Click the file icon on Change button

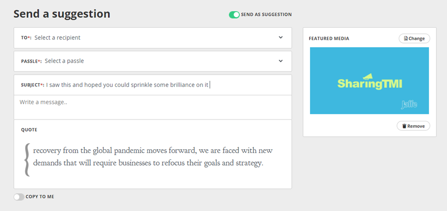406,39
